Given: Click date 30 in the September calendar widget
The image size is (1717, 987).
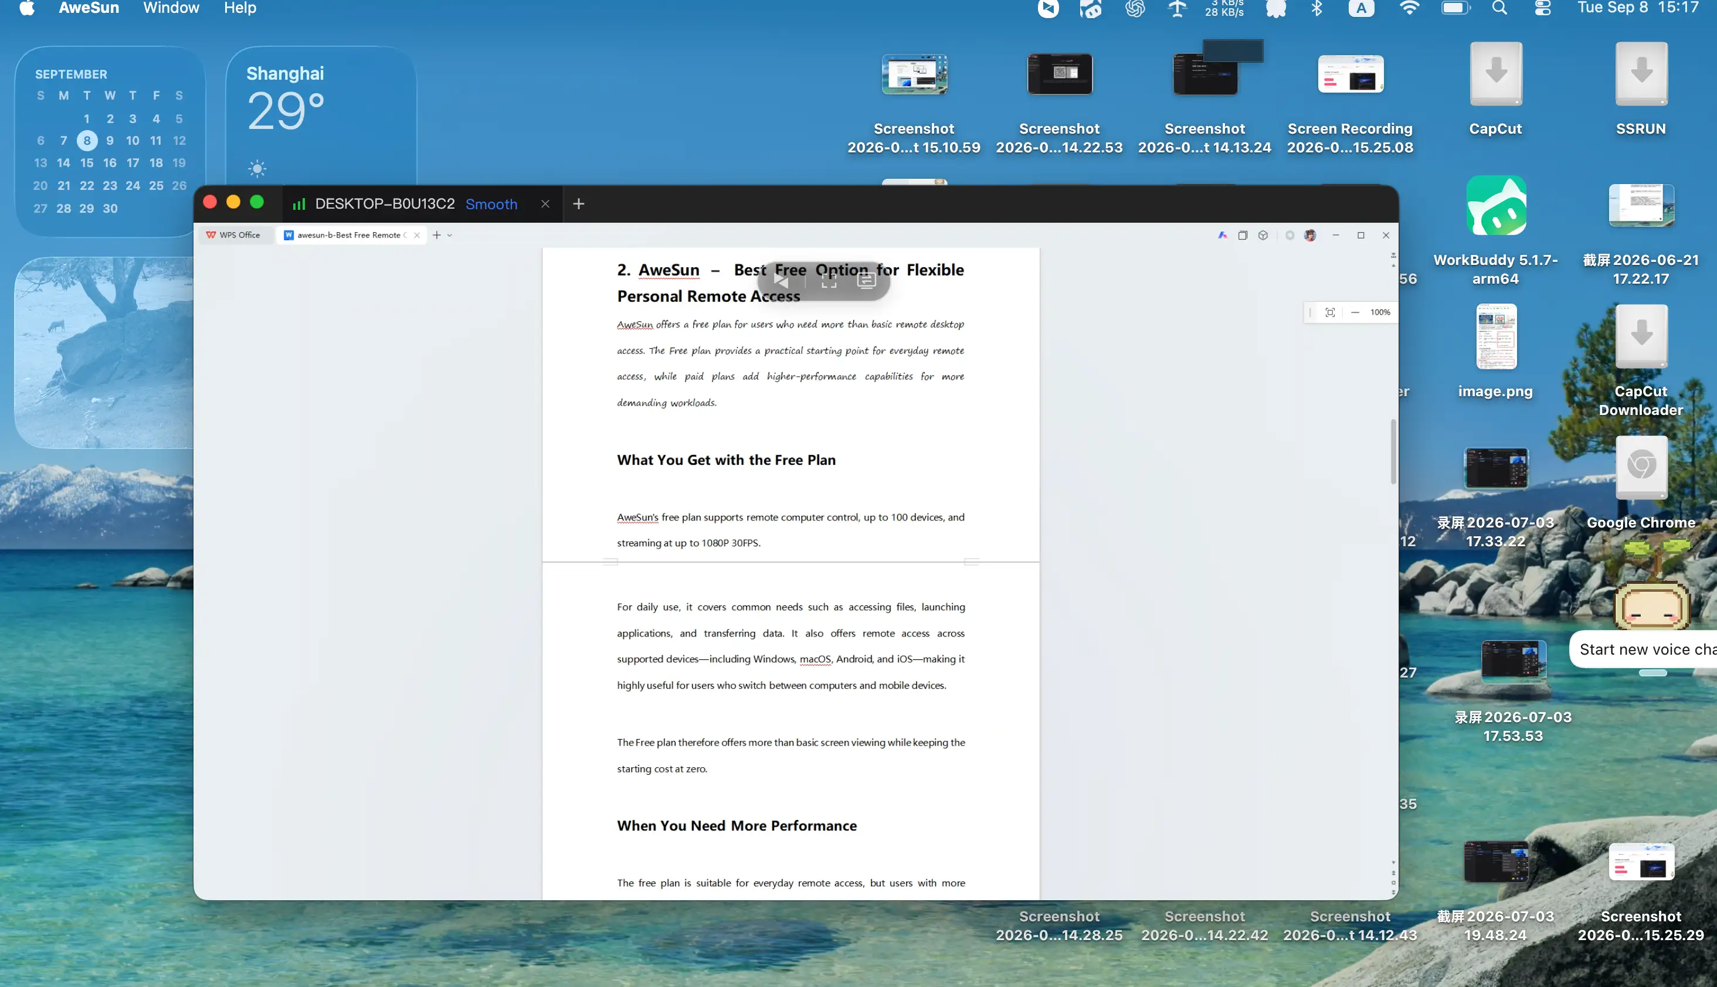Looking at the screenshot, I should coord(110,209).
